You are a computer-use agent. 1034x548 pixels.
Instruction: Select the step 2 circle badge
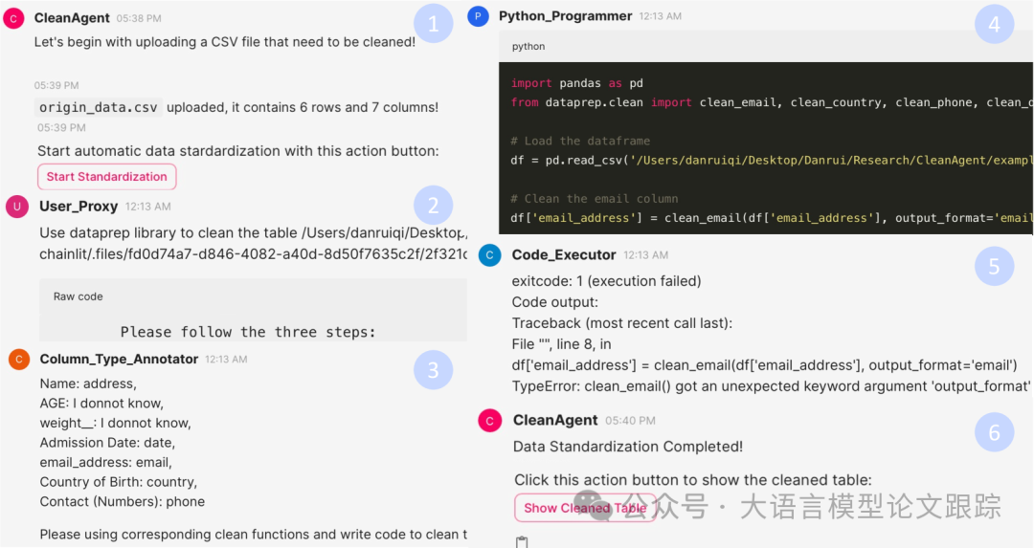433,204
